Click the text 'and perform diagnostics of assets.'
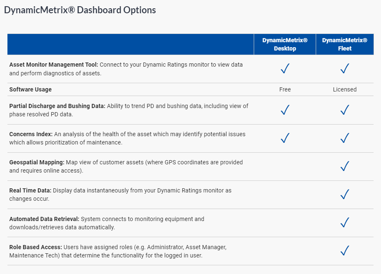This screenshot has height=274, width=381. click(x=55, y=73)
